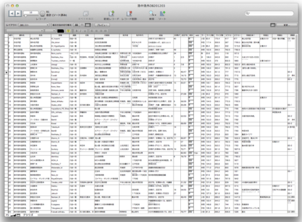Select the Honda cell
The width and height of the screenshot is (302, 222).
click(60, 145)
